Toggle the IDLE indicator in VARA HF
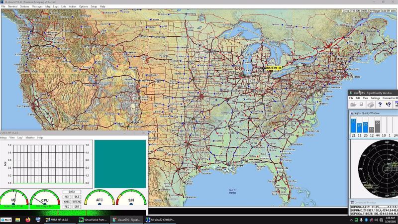This screenshot has height=224, width=398. [77, 197]
